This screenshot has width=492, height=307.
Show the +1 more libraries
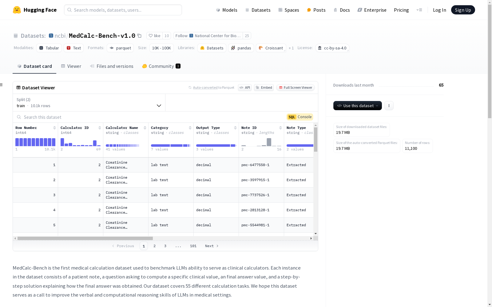(x=291, y=48)
